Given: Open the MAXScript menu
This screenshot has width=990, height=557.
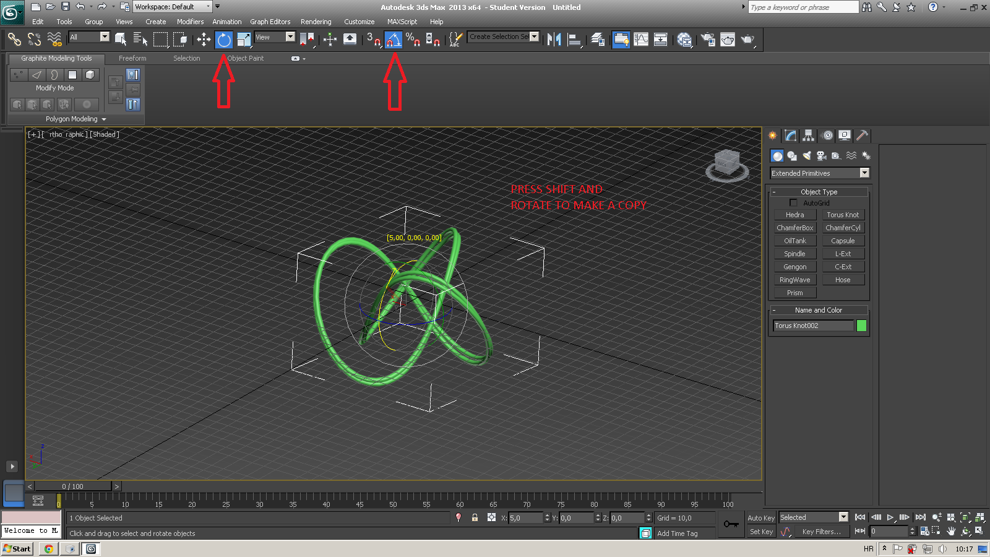Looking at the screenshot, I should tap(402, 22).
